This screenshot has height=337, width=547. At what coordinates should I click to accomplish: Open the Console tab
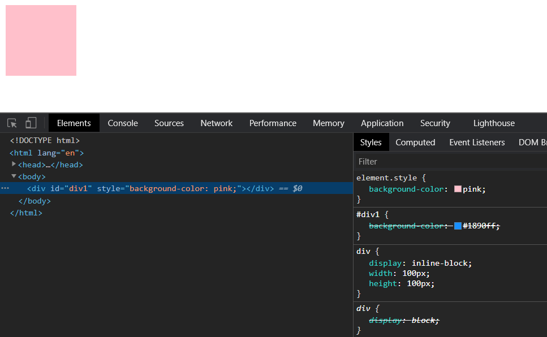pos(123,123)
